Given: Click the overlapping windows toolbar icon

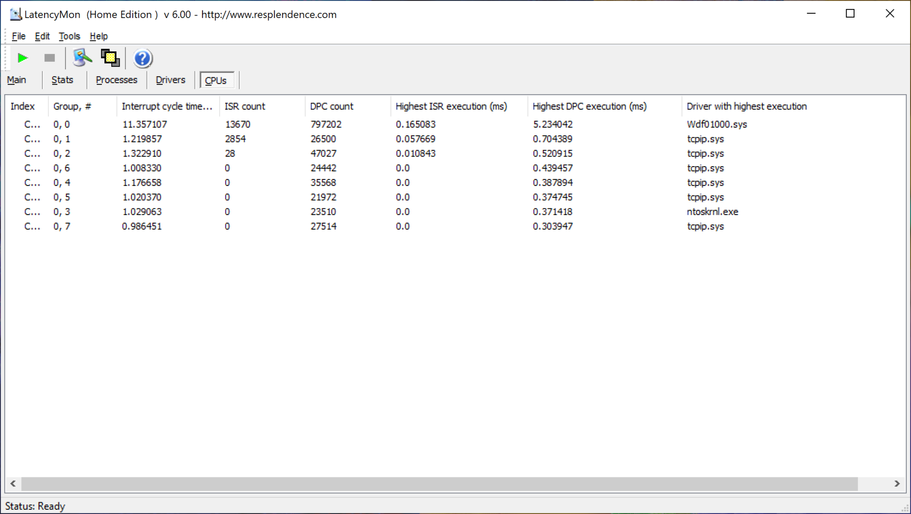Looking at the screenshot, I should pos(110,58).
